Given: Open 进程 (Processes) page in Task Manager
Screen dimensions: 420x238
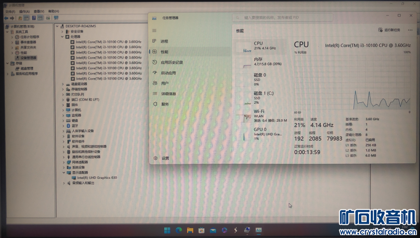Looking at the screenshot, I should click(189, 41).
